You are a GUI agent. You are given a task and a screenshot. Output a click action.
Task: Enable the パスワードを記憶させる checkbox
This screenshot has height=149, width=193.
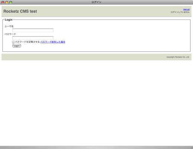click(13, 42)
